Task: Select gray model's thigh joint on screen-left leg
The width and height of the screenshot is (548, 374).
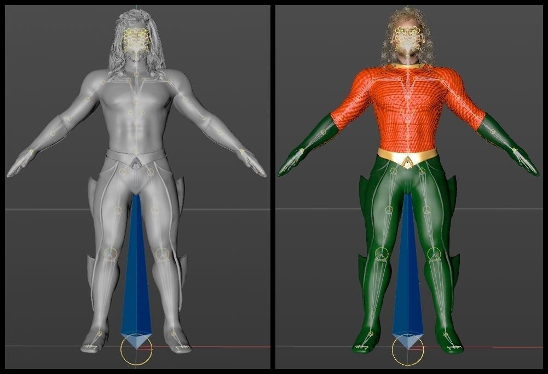Action: tap(118, 211)
